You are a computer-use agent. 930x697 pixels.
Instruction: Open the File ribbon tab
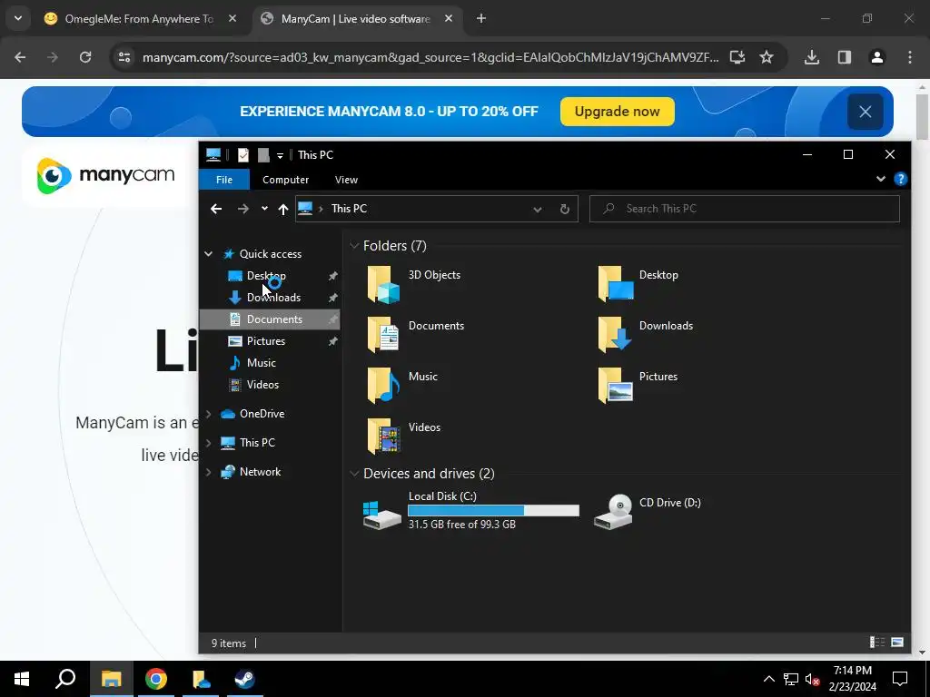tap(224, 180)
